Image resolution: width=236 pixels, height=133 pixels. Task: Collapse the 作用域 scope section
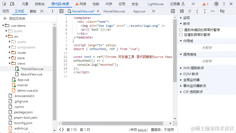click(x=181, y=41)
